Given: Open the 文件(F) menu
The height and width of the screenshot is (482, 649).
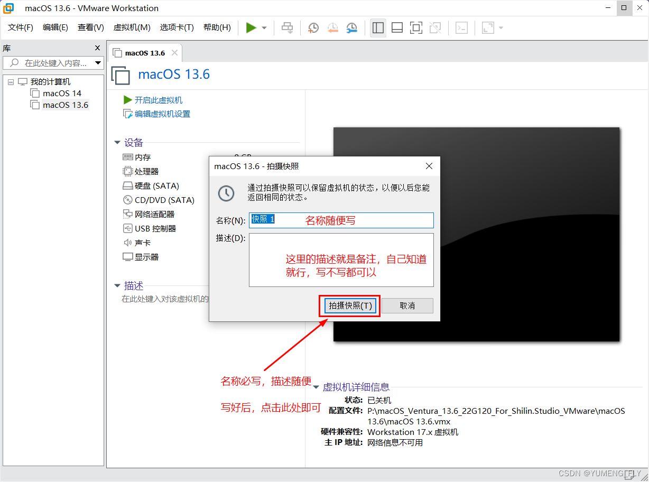Looking at the screenshot, I should click(21, 27).
